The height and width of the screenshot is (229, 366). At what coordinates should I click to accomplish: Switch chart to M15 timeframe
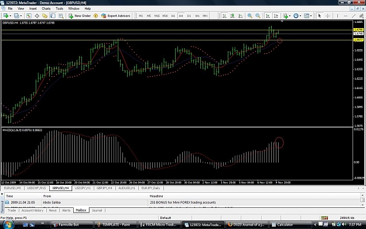pos(157,16)
